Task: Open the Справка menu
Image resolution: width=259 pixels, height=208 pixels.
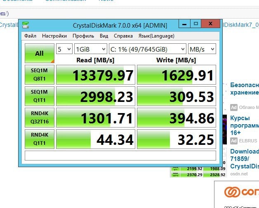Action: click(x=123, y=36)
